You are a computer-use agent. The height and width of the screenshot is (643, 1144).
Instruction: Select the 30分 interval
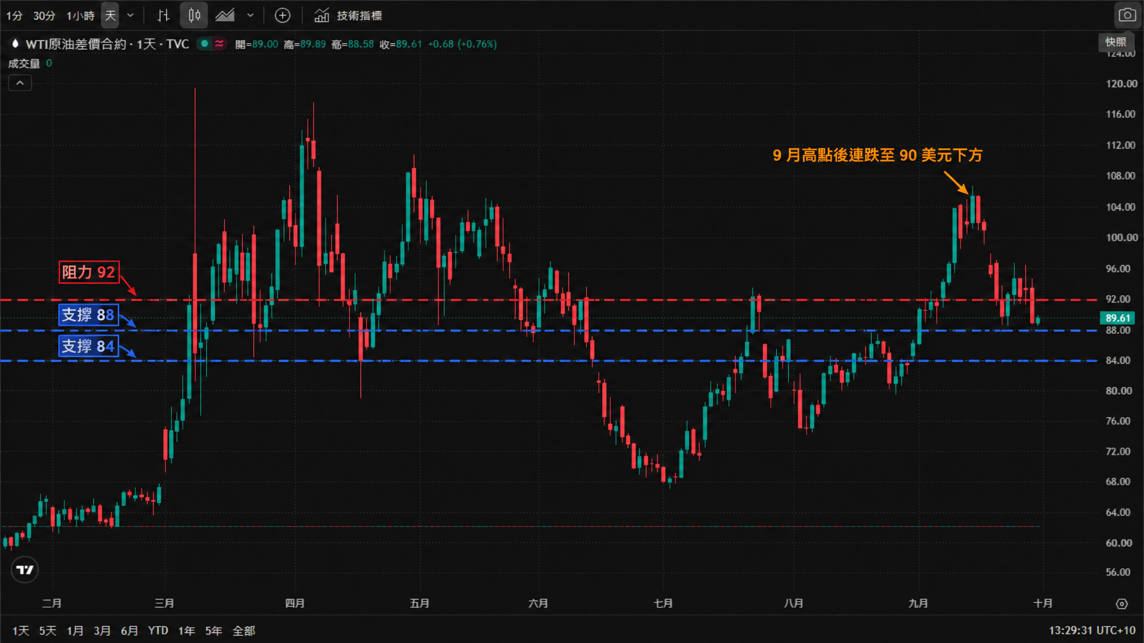tap(44, 16)
